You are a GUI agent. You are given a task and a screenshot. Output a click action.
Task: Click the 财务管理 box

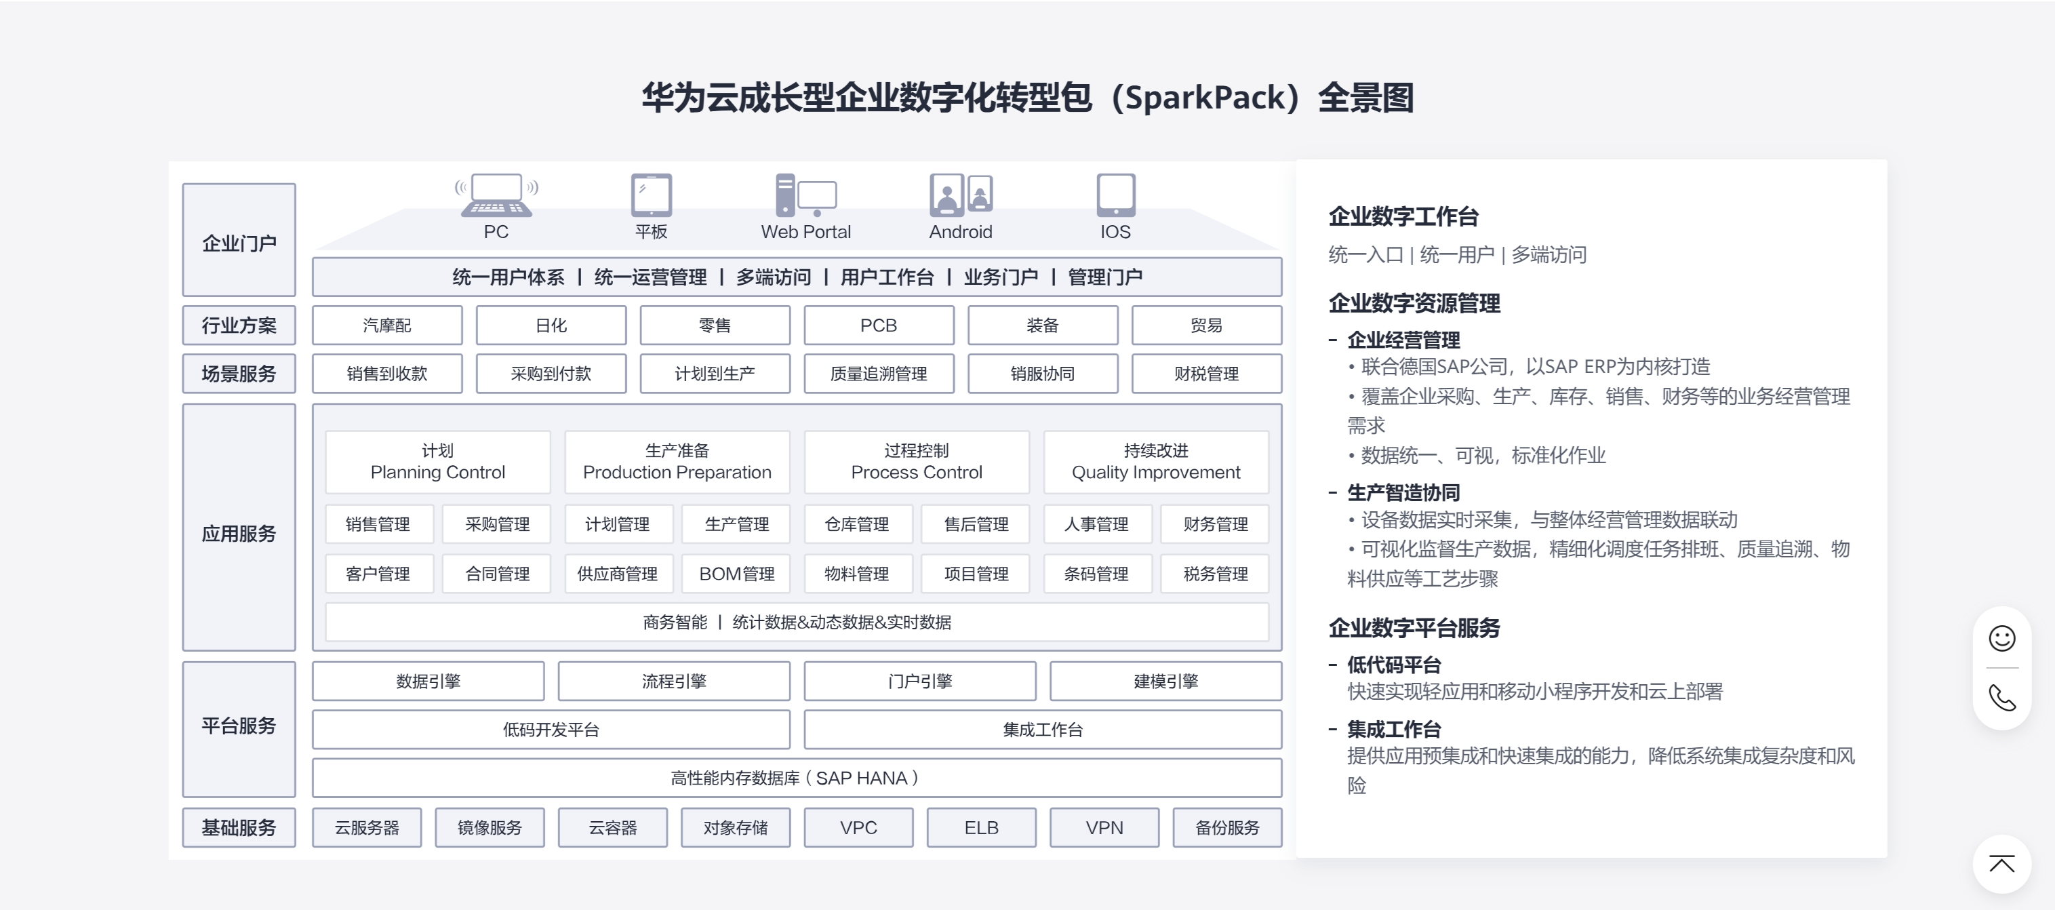(1215, 523)
